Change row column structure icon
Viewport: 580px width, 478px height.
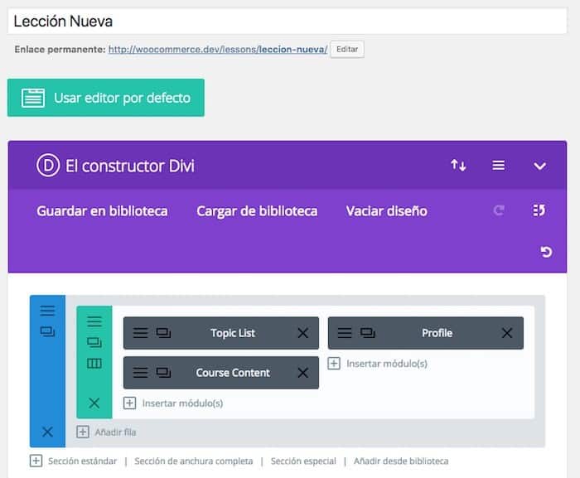point(94,364)
